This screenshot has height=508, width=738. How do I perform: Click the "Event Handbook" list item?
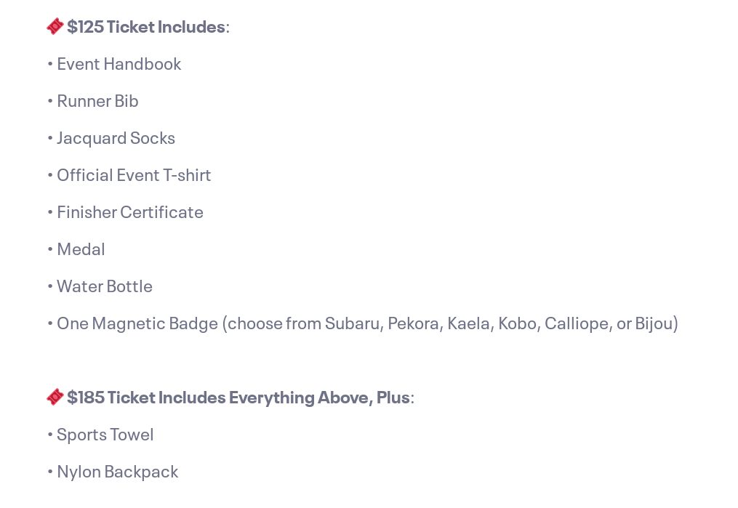(x=119, y=64)
